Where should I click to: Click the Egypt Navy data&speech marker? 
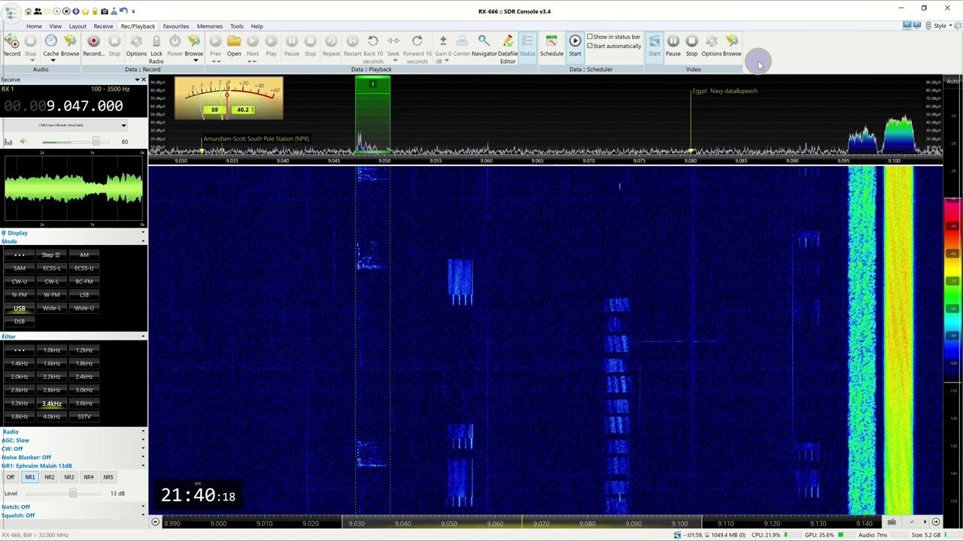pos(725,91)
